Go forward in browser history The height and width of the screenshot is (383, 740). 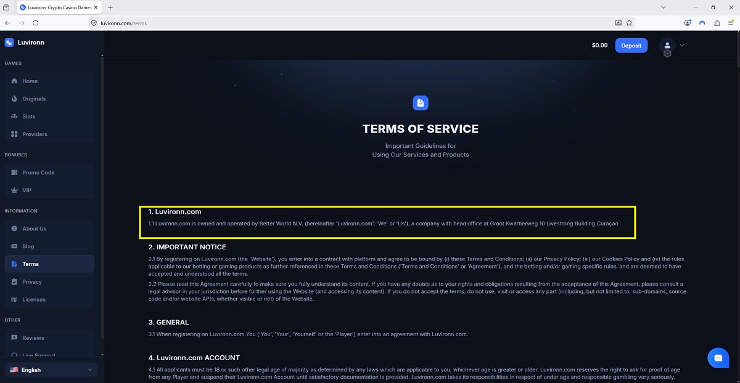[22, 23]
